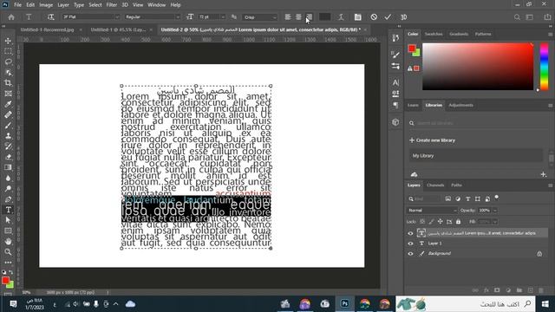Select the Eyedropper tool
The width and height of the screenshot is (555, 312).
[x=8, y=104]
